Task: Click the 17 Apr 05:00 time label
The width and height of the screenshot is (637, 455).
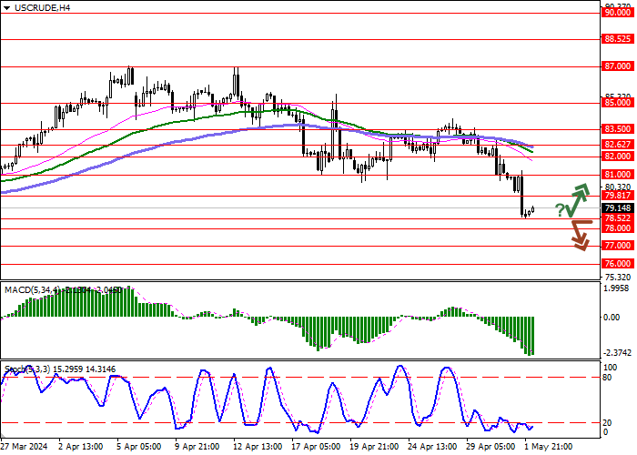Action: coord(316,447)
